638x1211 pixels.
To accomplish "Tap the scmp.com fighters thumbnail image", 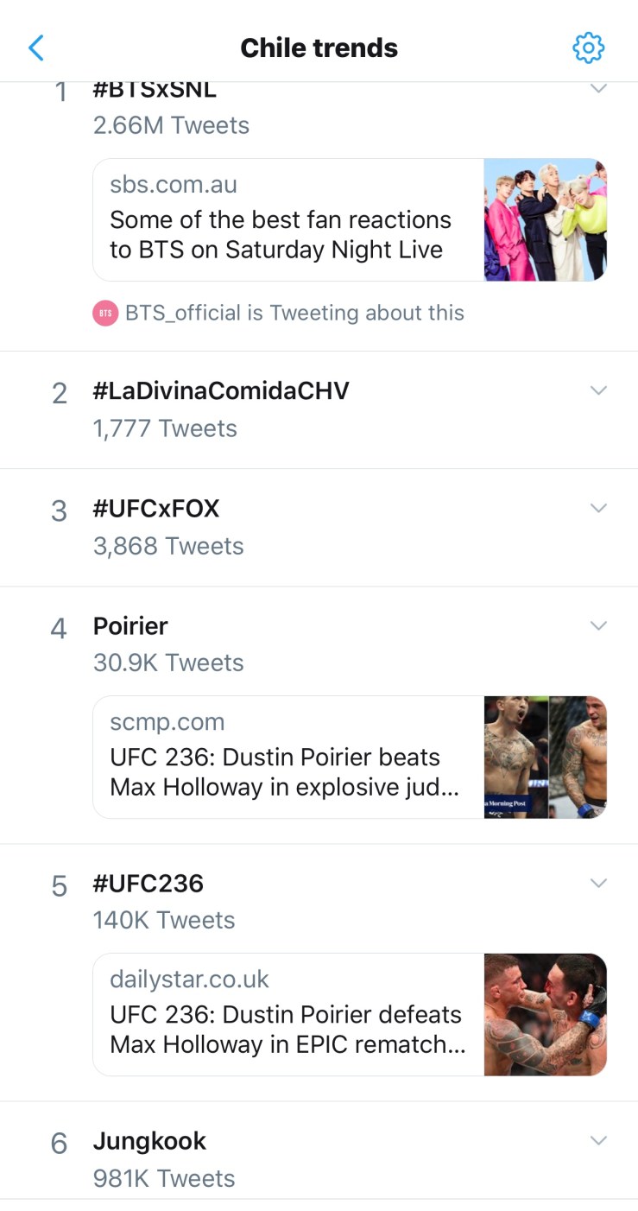I will [545, 758].
